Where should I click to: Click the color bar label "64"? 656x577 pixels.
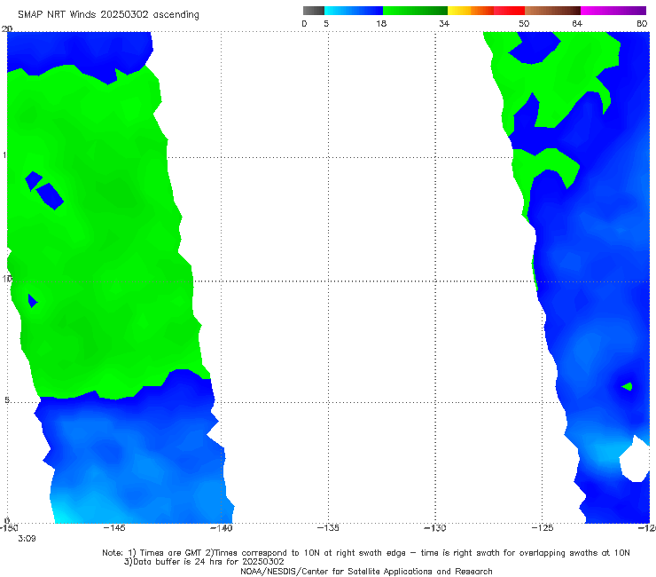577,23
